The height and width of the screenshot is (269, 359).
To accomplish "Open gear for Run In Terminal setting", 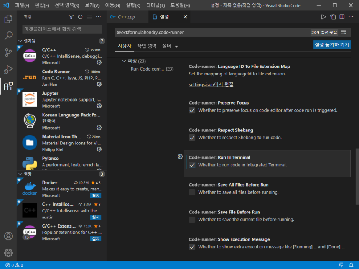I will 180,156.
